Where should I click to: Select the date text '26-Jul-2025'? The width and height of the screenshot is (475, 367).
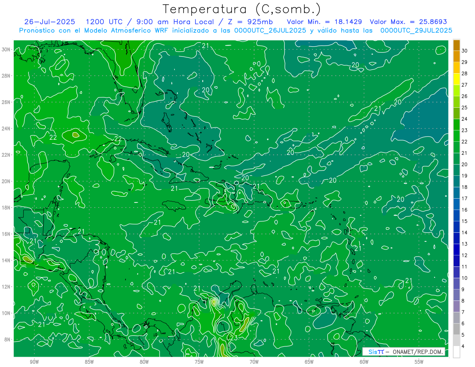(x=49, y=22)
